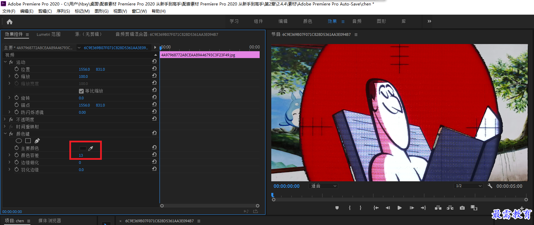Toggle animation stopwatch for 颜色容差

(16, 155)
